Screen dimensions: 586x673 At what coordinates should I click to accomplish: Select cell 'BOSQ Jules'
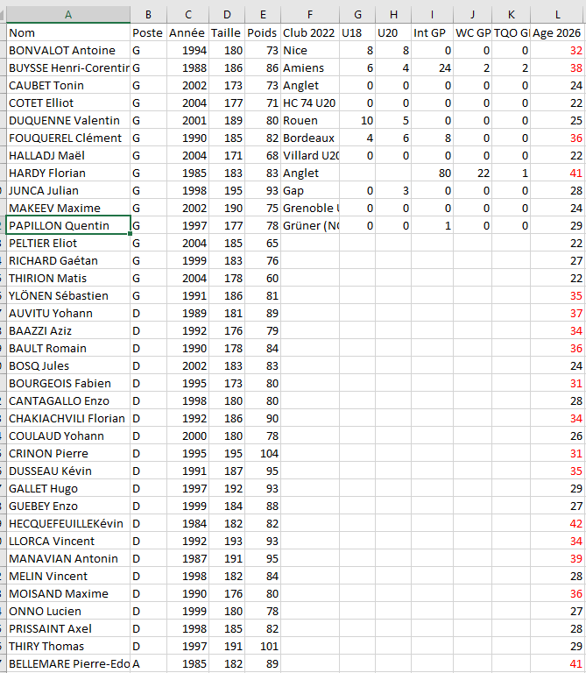tap(68, 365)
